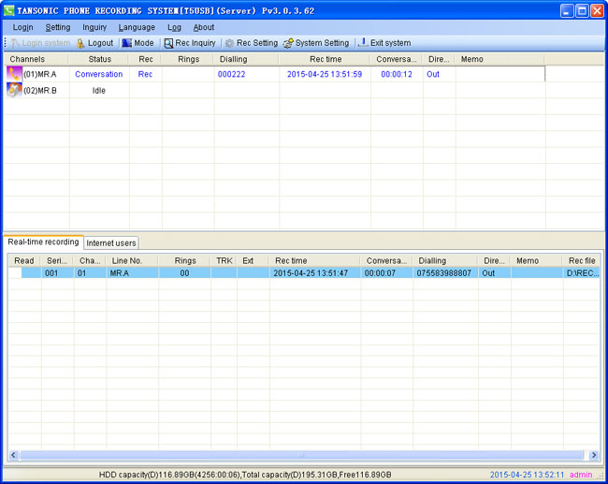608x484 pixels.
Task: Click the Mode toolbar icon
Action: [x=127, y=43]
